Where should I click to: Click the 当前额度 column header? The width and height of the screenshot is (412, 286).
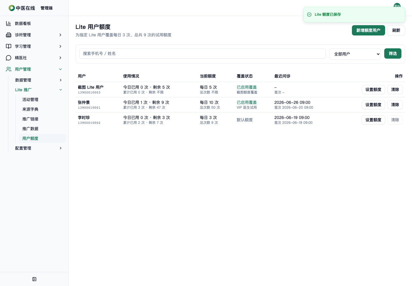click(x=208, y=76)
